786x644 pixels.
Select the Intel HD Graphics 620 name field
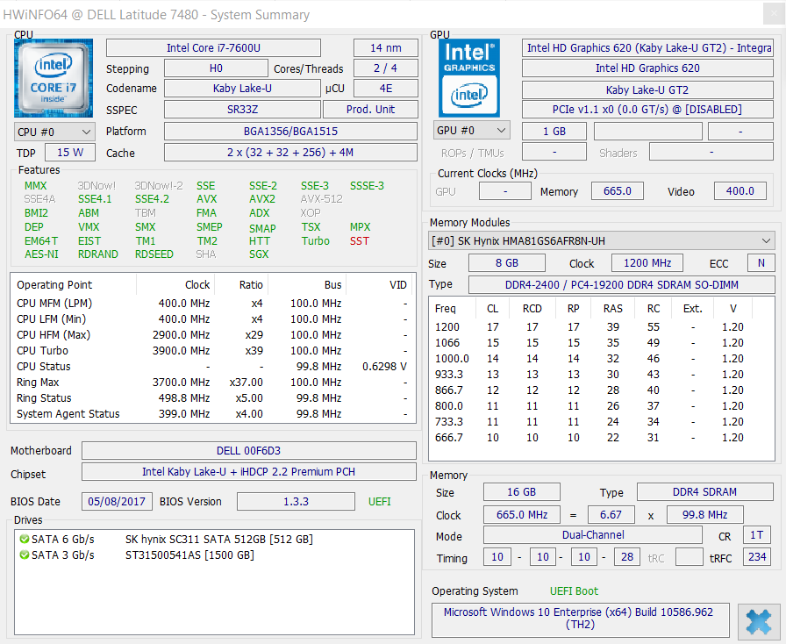[x=648, y=68]
